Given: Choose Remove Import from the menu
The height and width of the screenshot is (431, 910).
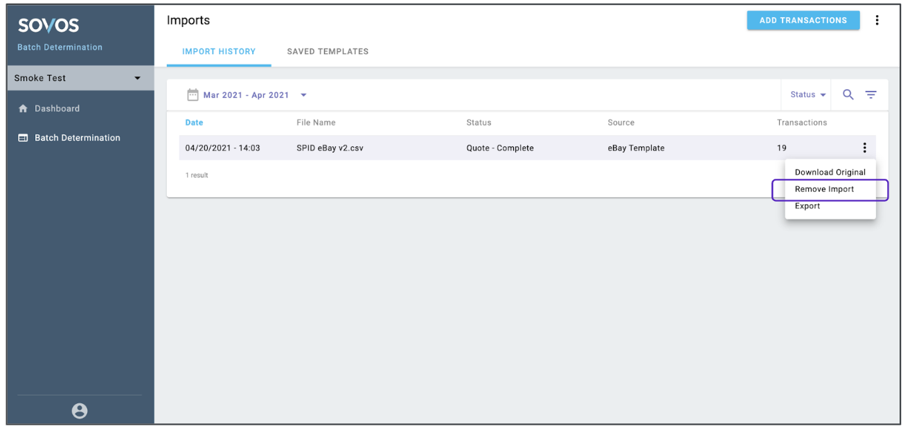Looking at the screenshot, I should coord(824,189).
